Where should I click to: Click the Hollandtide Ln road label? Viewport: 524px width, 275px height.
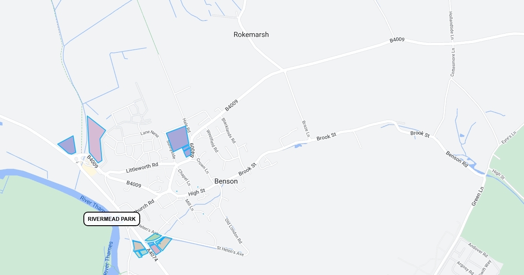[452, 26]
